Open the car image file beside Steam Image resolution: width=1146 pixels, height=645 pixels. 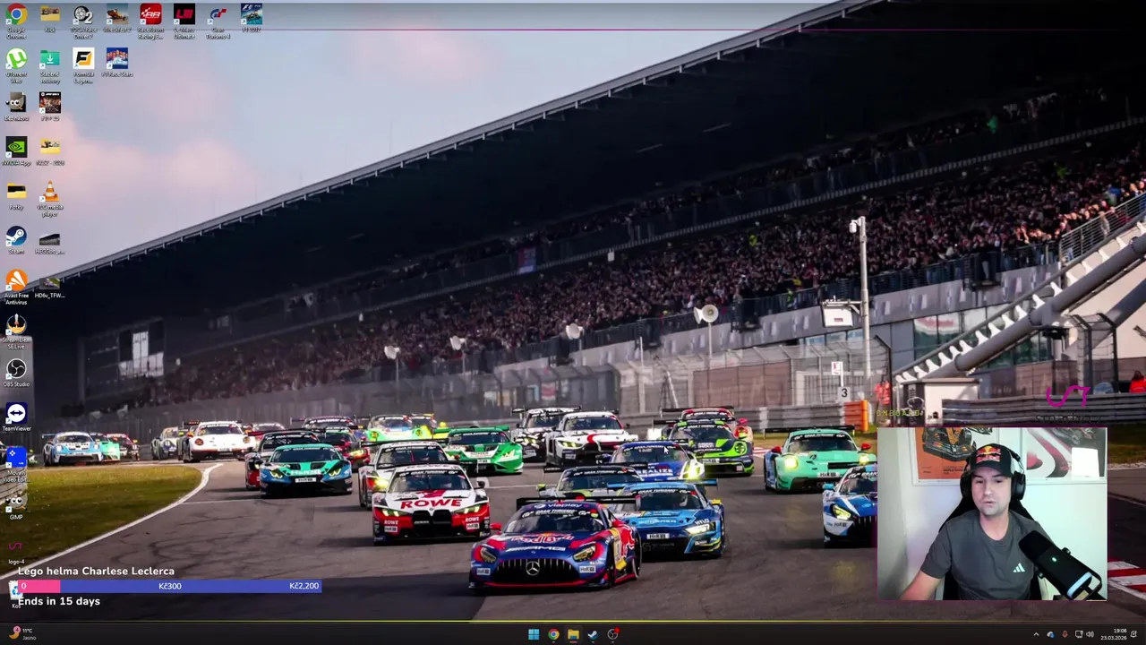tap(50, 242)
